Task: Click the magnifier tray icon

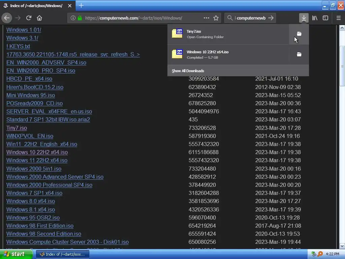Action: (x=320, y=254)
